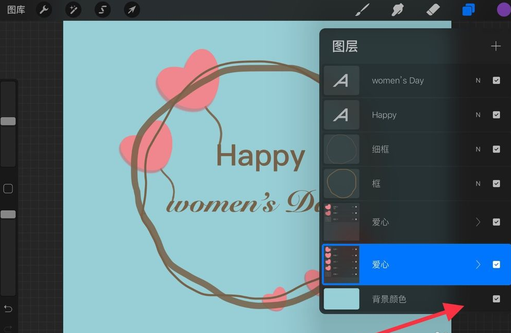Open the color picker circle

click(503, 9)
